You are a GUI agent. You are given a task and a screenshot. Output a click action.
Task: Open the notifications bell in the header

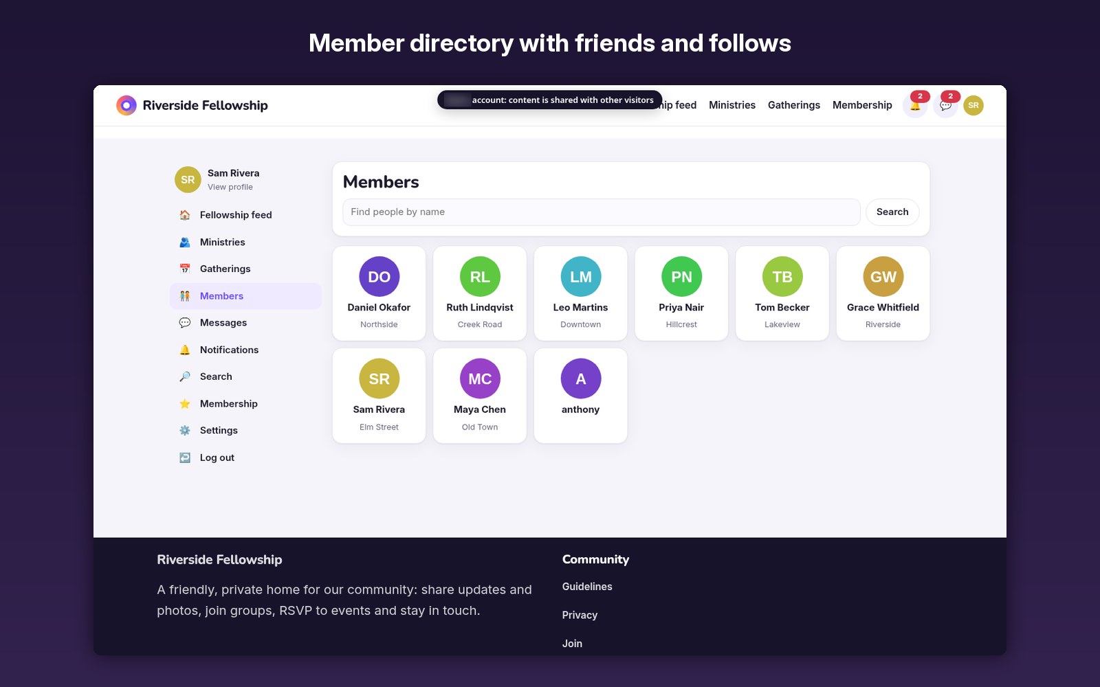915,106
